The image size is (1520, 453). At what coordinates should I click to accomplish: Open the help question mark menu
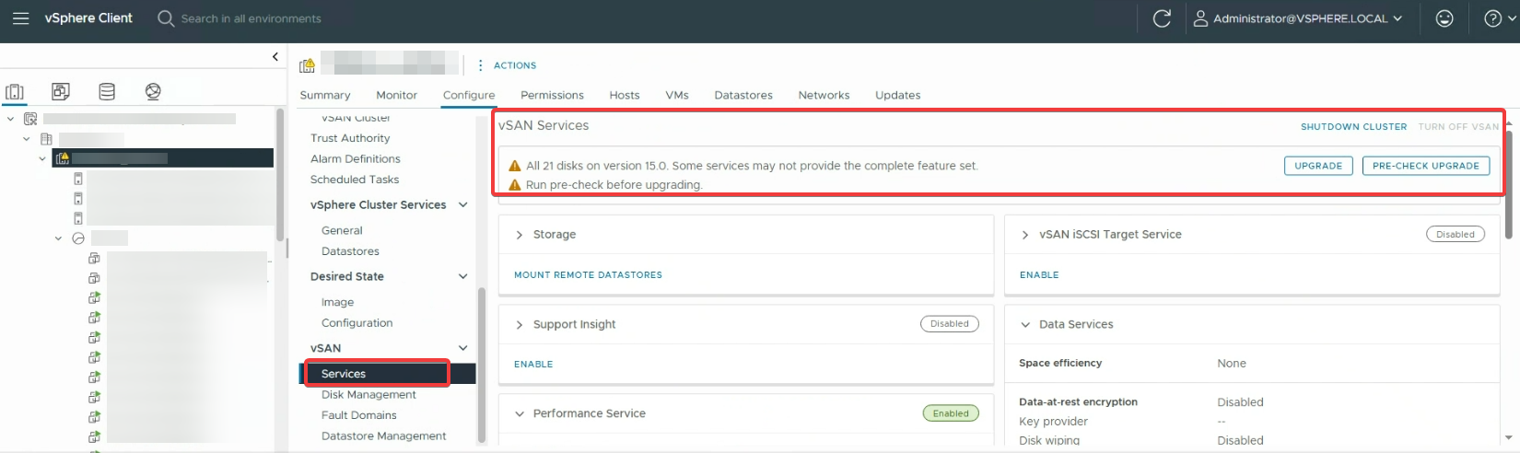[x=1493, y=18]
